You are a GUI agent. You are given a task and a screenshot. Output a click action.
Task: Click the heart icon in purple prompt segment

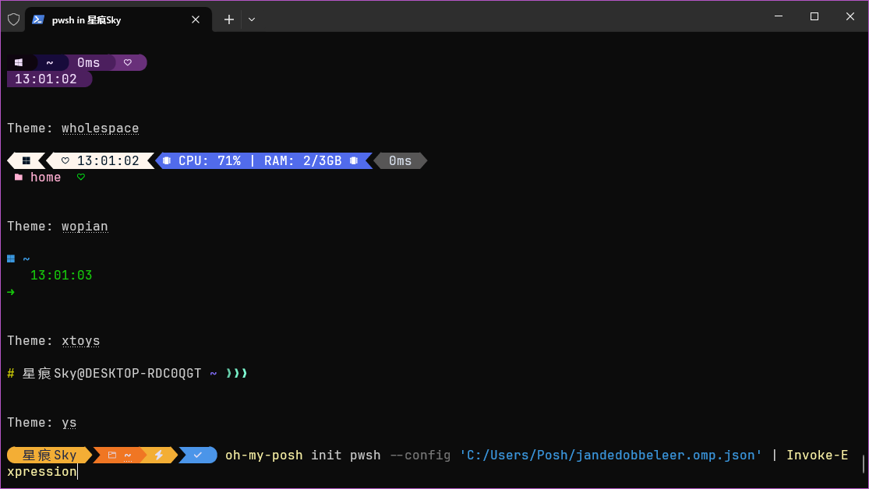pos(128,62)
